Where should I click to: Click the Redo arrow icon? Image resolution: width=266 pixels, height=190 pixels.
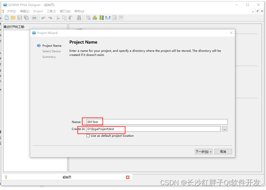coord(50,18)
